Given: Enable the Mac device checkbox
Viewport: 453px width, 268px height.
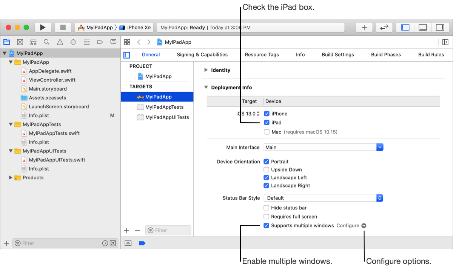Looking at the screenshot, I should click(267, 132).
